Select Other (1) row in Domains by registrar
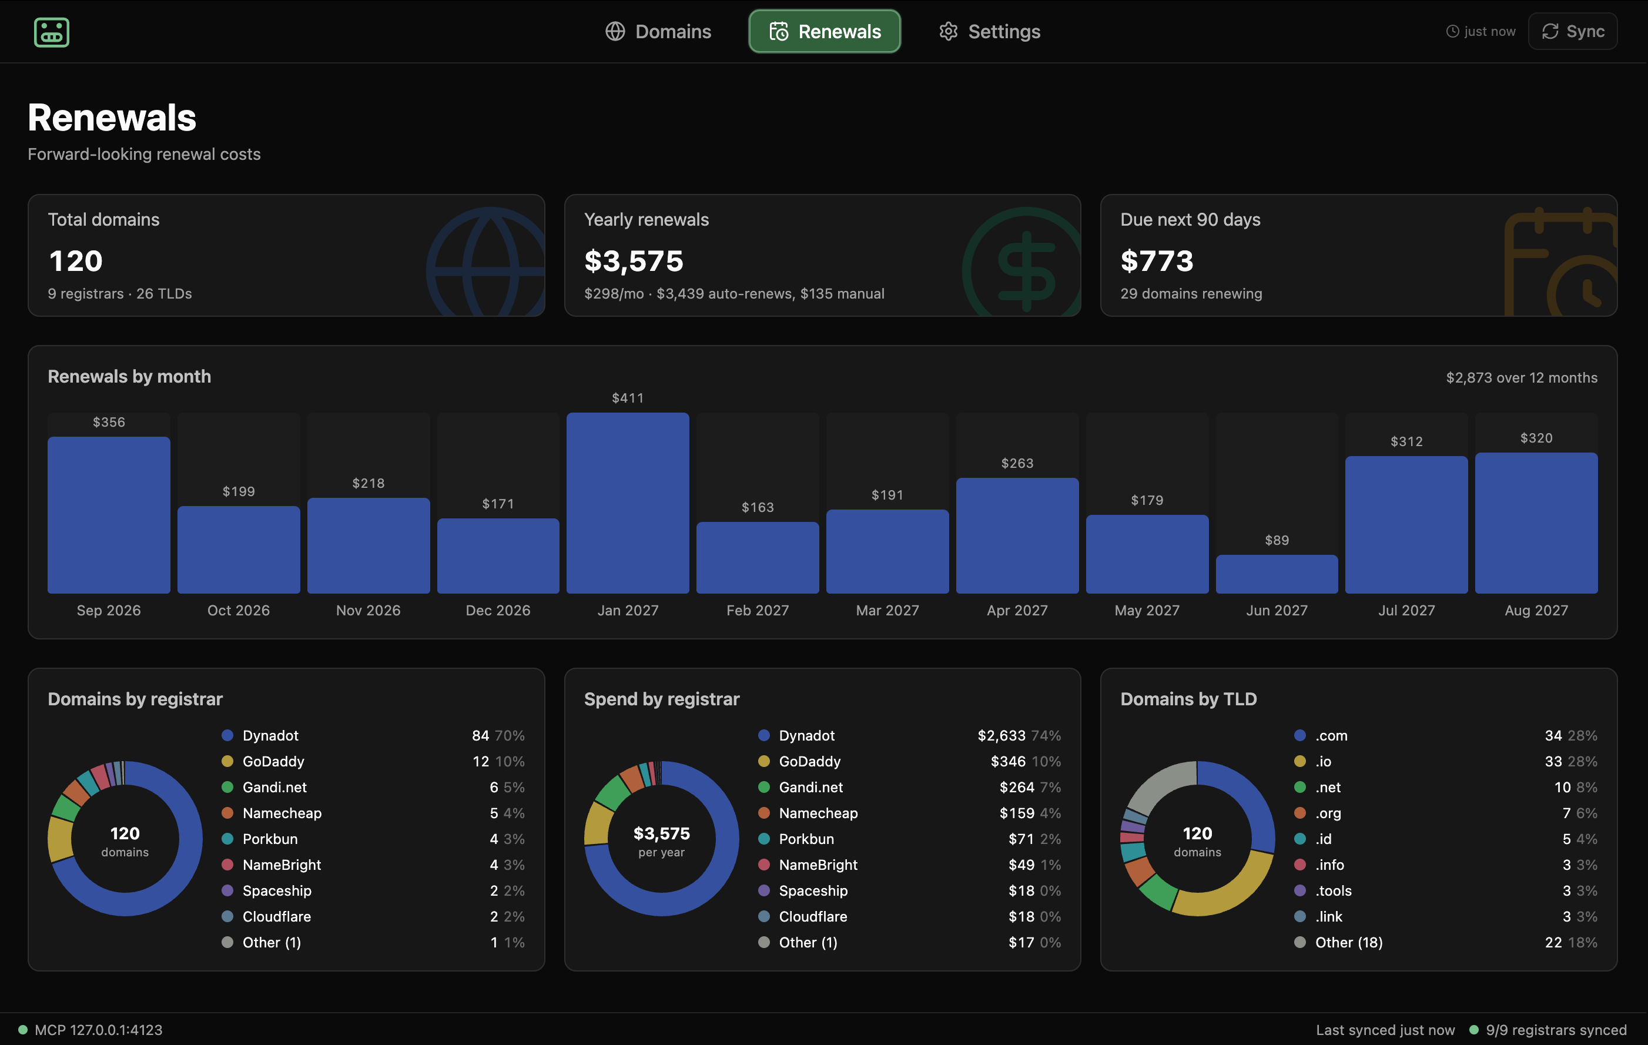This screenshot has width=1648, height=1045. (x=373, y=942)
